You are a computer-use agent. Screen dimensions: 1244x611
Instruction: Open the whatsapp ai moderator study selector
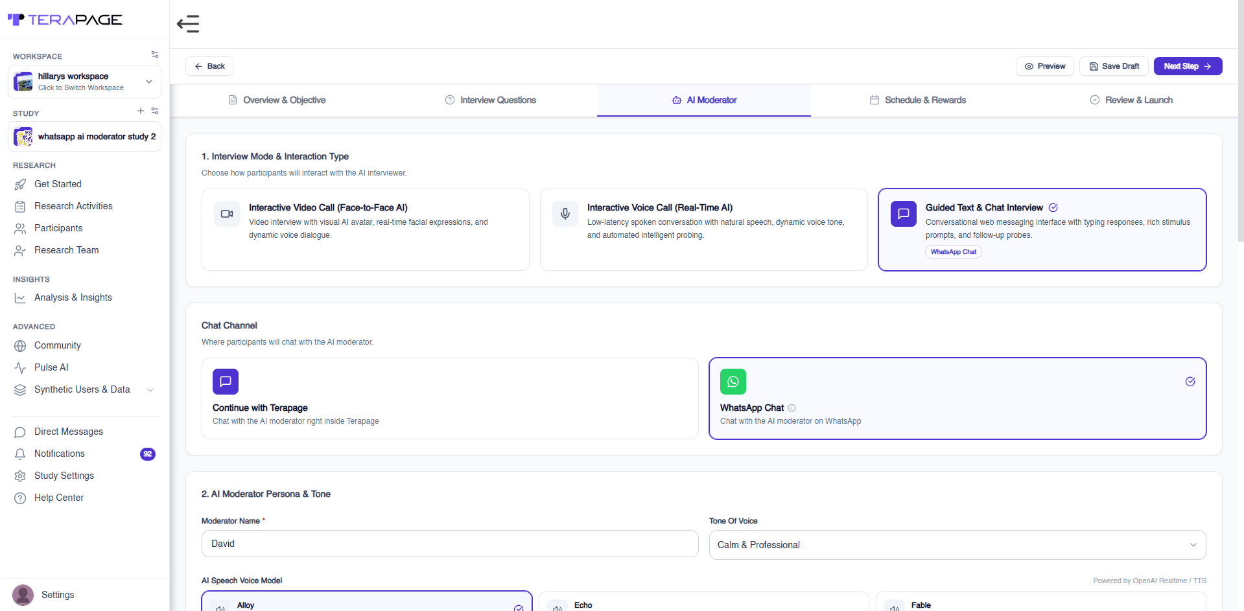tap(84, 137)
